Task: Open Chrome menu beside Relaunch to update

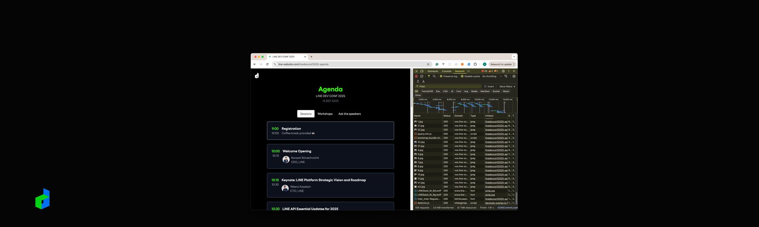Action: (x=514, y=64)
